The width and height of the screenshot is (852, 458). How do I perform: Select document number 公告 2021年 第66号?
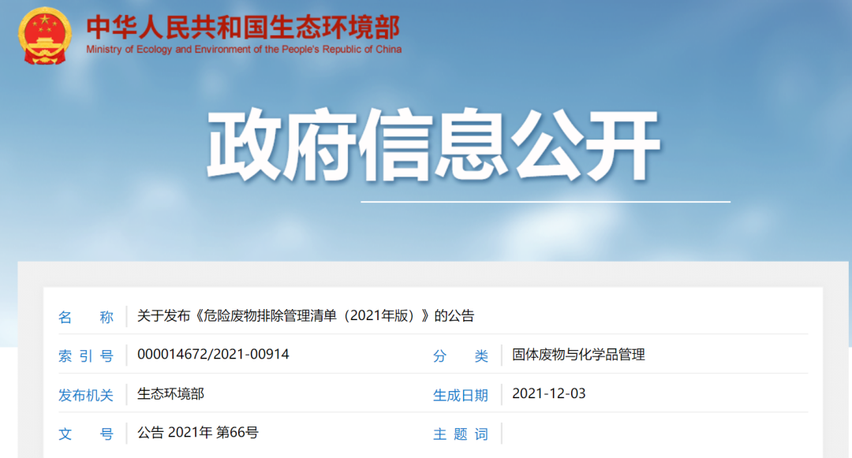198,433
